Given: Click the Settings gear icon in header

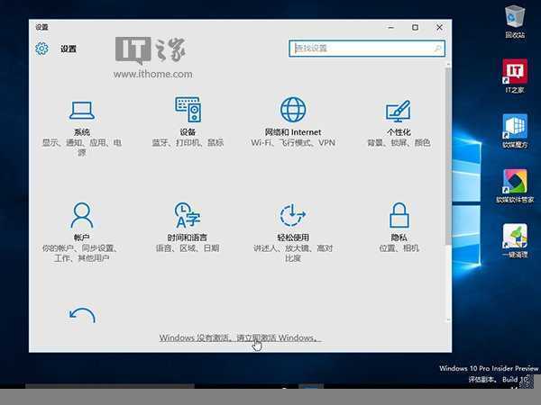Looking at the screenshot, I should click(41, 49).
